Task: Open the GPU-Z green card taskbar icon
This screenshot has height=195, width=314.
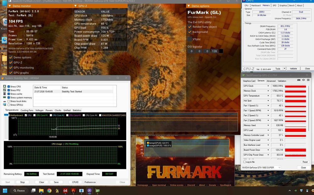Action: pyautogui.click(x=98, y=191)
